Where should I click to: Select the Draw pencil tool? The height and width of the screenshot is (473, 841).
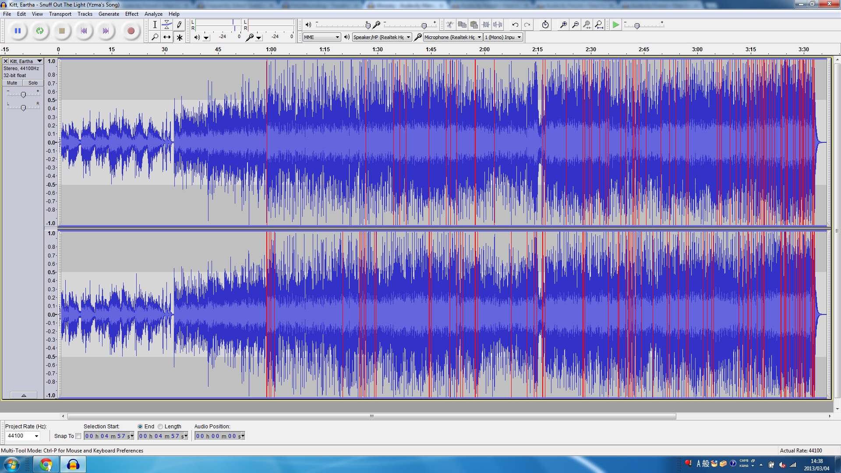click(179, 25)
